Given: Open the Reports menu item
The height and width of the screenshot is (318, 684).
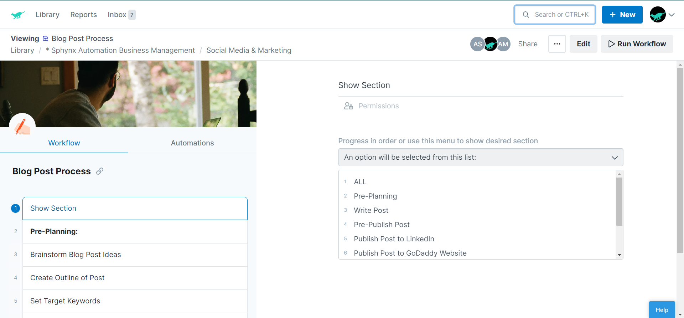Looking at the screenshot, I should point(83,15).
